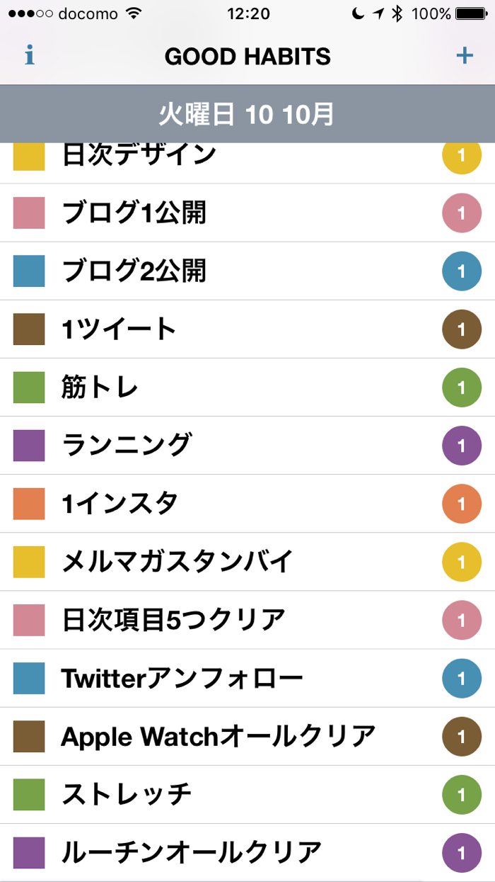Tap the green count badge for 筋トレ
The height and width of the screenshot is (882, 495).
pos(462,388)
